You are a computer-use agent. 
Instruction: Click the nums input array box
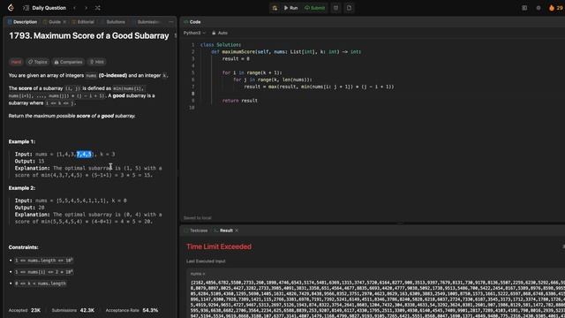[x=375, y=292]
